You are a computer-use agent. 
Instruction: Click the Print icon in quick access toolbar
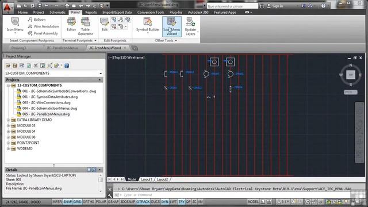pyautogui.click(x=67, y=6)
